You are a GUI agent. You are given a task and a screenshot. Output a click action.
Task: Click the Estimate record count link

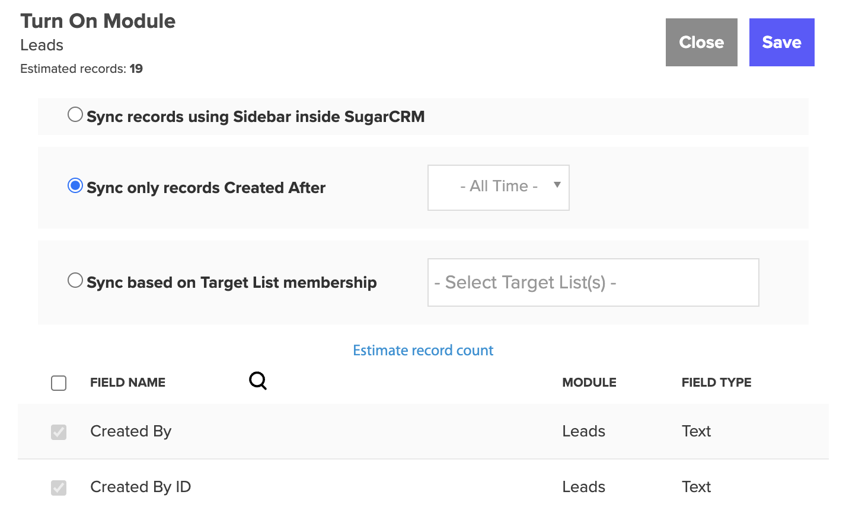(423, 351)
